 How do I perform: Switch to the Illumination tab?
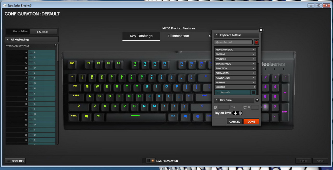coord(178,36)
